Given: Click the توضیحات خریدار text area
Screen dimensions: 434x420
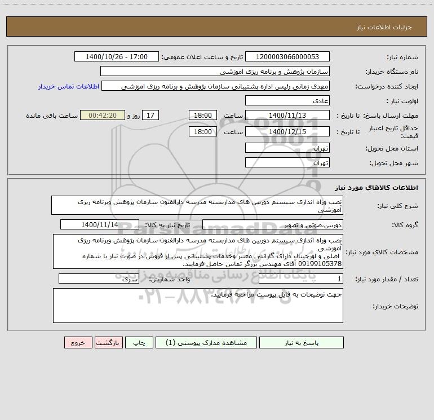Looking at the screenshot, I should pyautogui.click(x=198, y=306).
